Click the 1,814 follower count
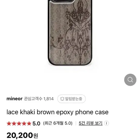The image size is (140, 140). [48, 99]
